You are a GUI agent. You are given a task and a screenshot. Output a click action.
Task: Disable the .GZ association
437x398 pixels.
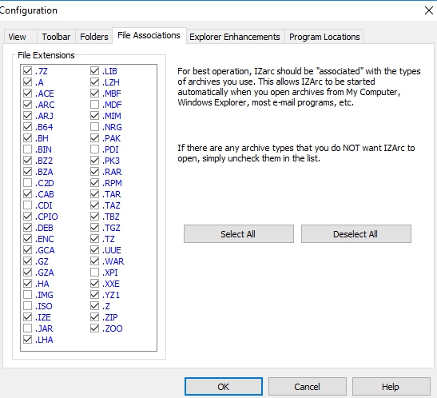[28, 261]
